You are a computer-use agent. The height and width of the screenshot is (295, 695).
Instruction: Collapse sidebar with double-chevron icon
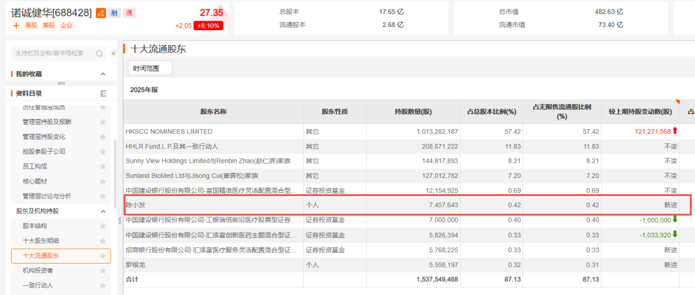point(114,53)
